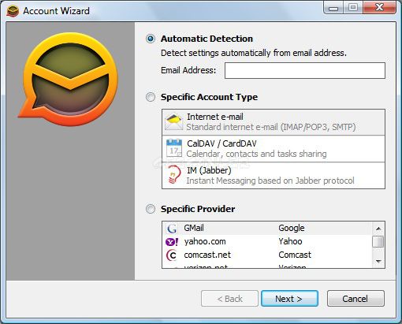Select the Specific Account Type radio button
This screenshot has height=324, width=402.
pyautogui.click(x=151, y=97)
